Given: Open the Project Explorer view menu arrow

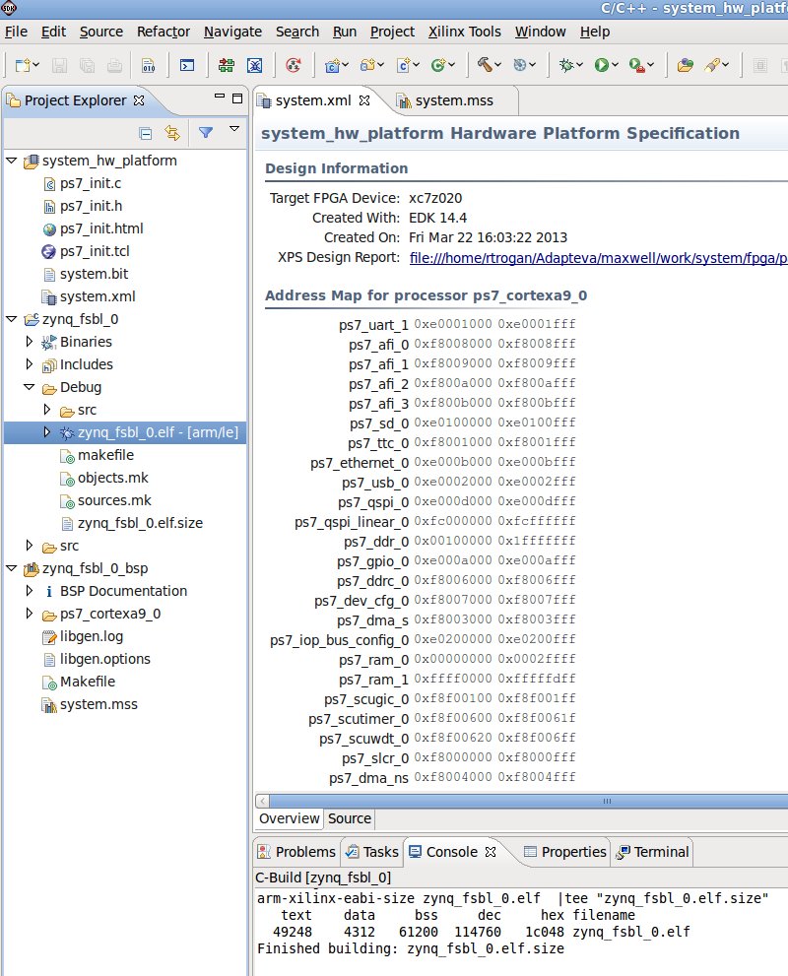Looking at the screenshot, I should point(234,129).
